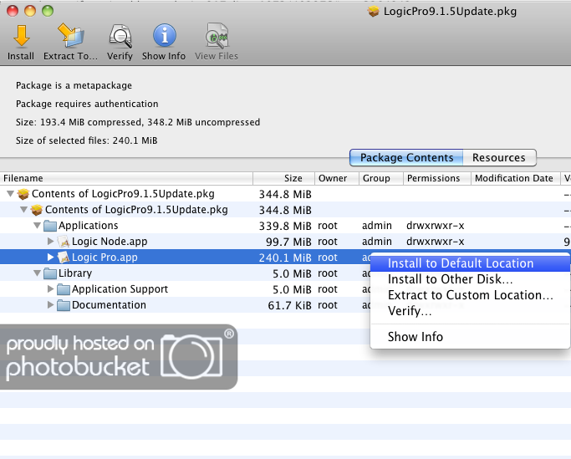This screenshot has height=459, width=571.
Task: Click the Application Support folder icon
Action: [64, 289]
